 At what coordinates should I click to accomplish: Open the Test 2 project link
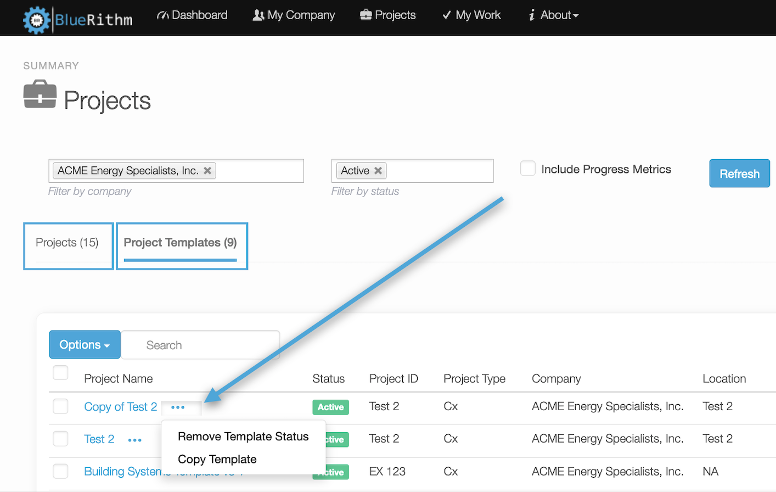[x=99, y=439]
